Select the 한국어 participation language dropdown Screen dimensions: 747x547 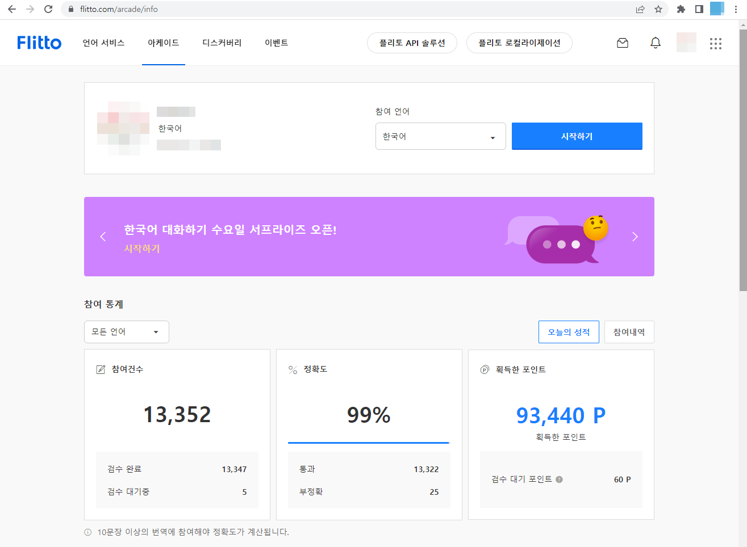(x=440, y=136)
